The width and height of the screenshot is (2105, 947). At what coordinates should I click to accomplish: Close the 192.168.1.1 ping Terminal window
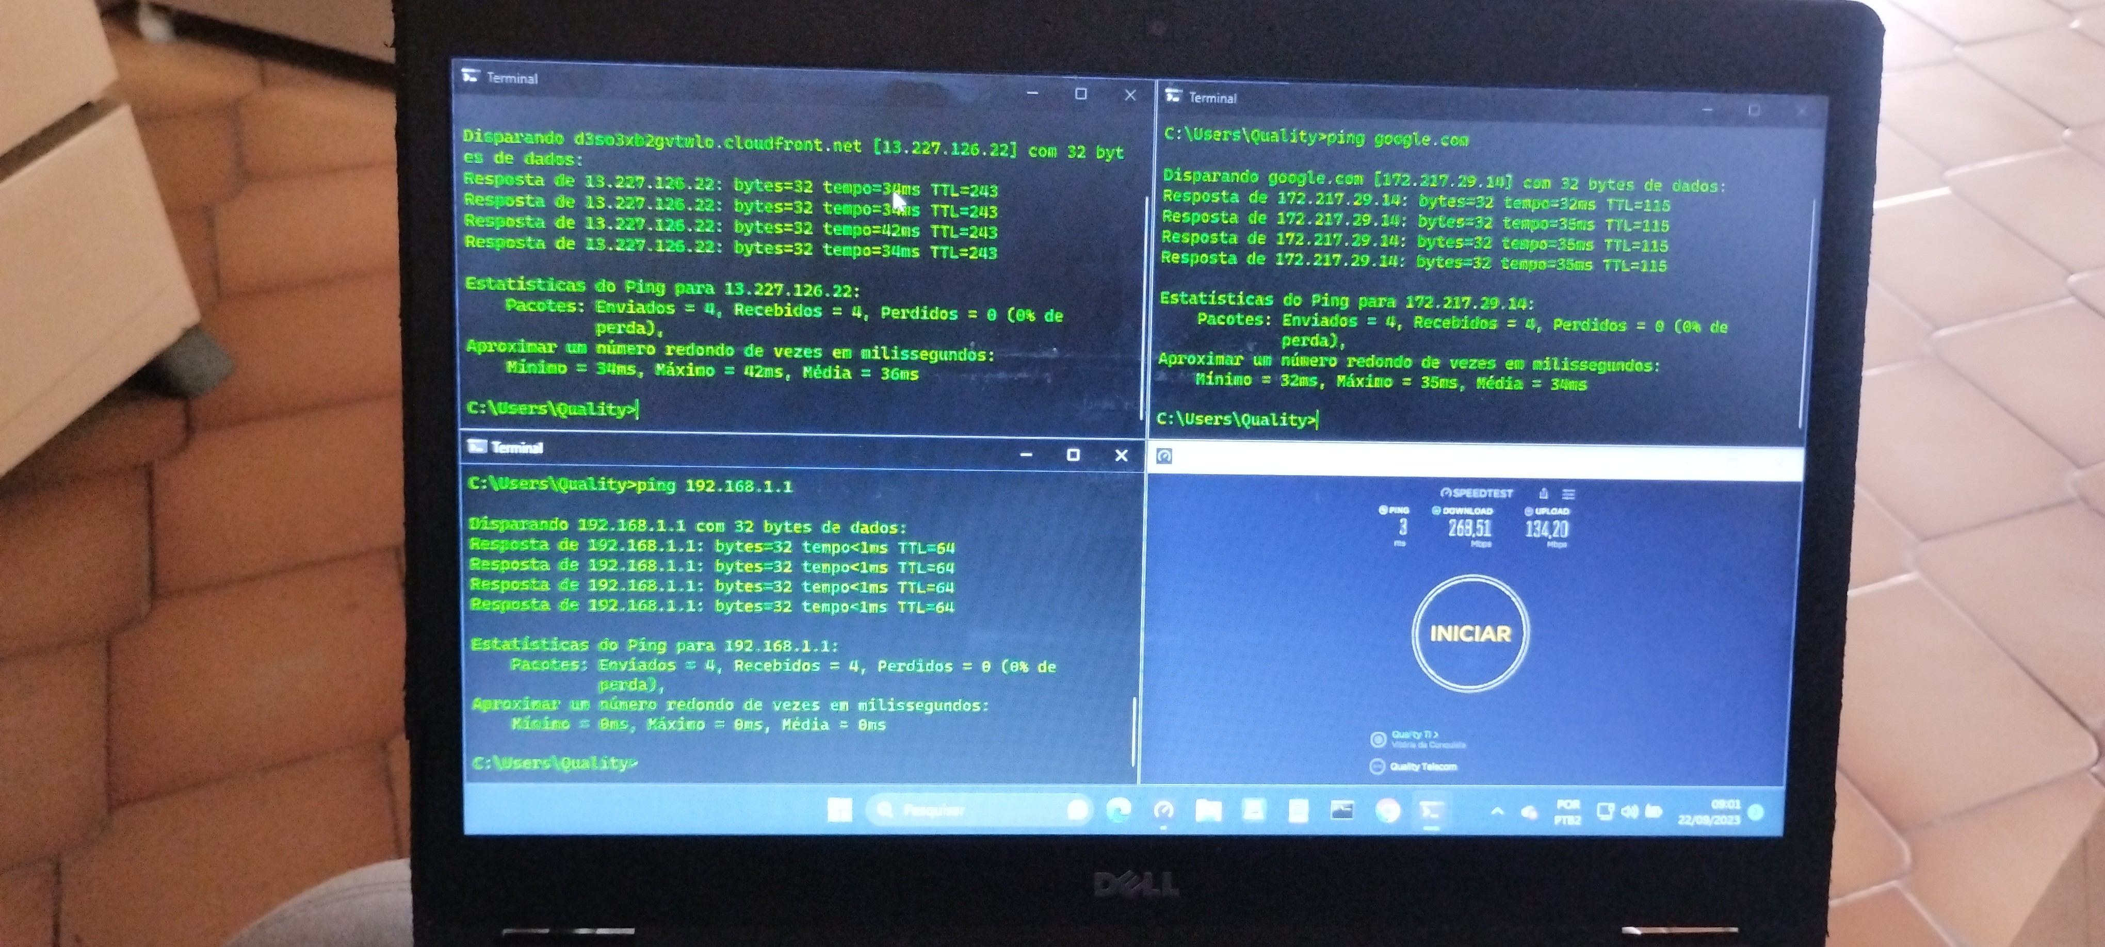[x=1121, y=455]
